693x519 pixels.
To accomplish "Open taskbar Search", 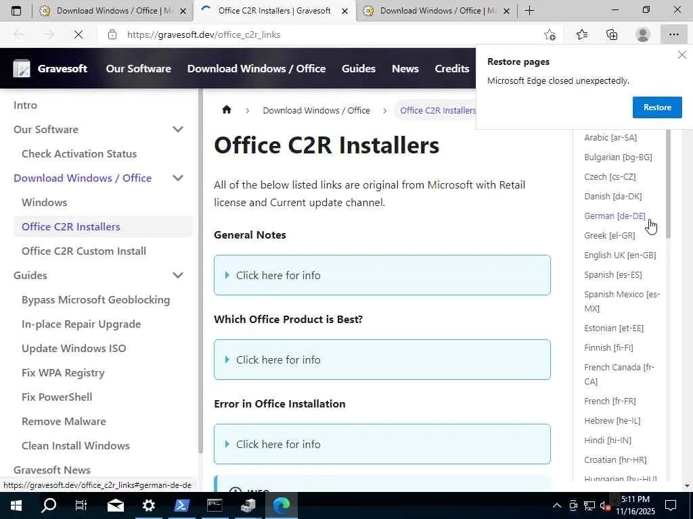I will [49, 505].
